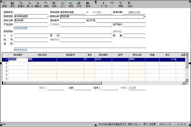Click the 插入行 (Insert Row) icon
The image size is (191, 127).
click(x=30, y=4)
